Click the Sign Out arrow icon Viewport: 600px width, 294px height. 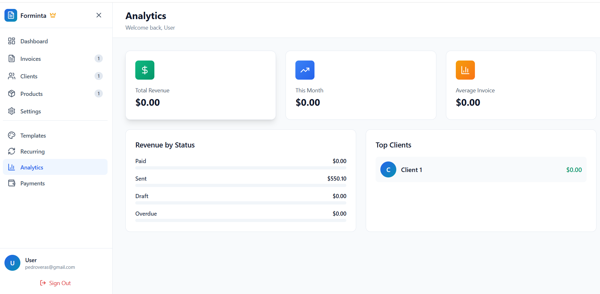tap(43, 283)
